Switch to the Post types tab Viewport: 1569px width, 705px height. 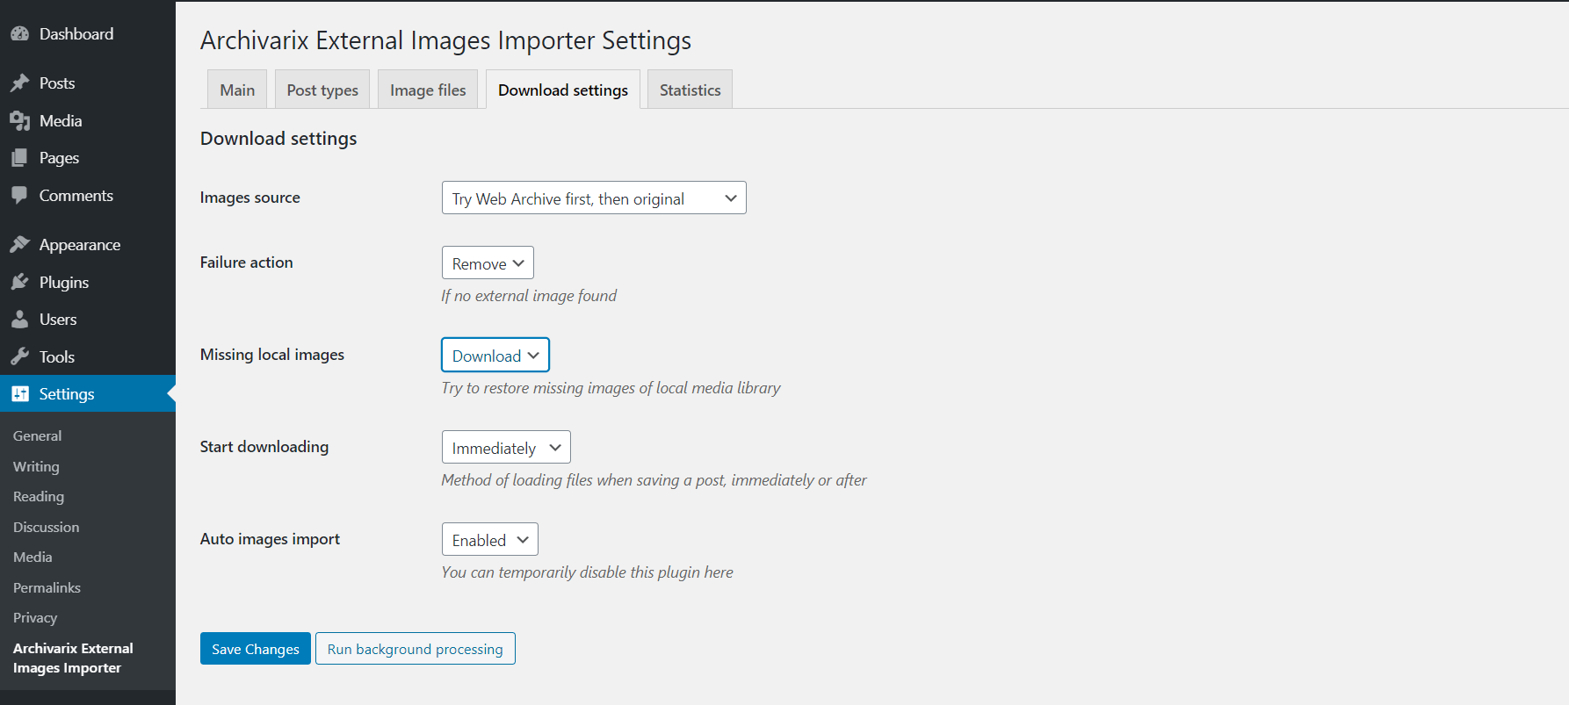point(322,90)
